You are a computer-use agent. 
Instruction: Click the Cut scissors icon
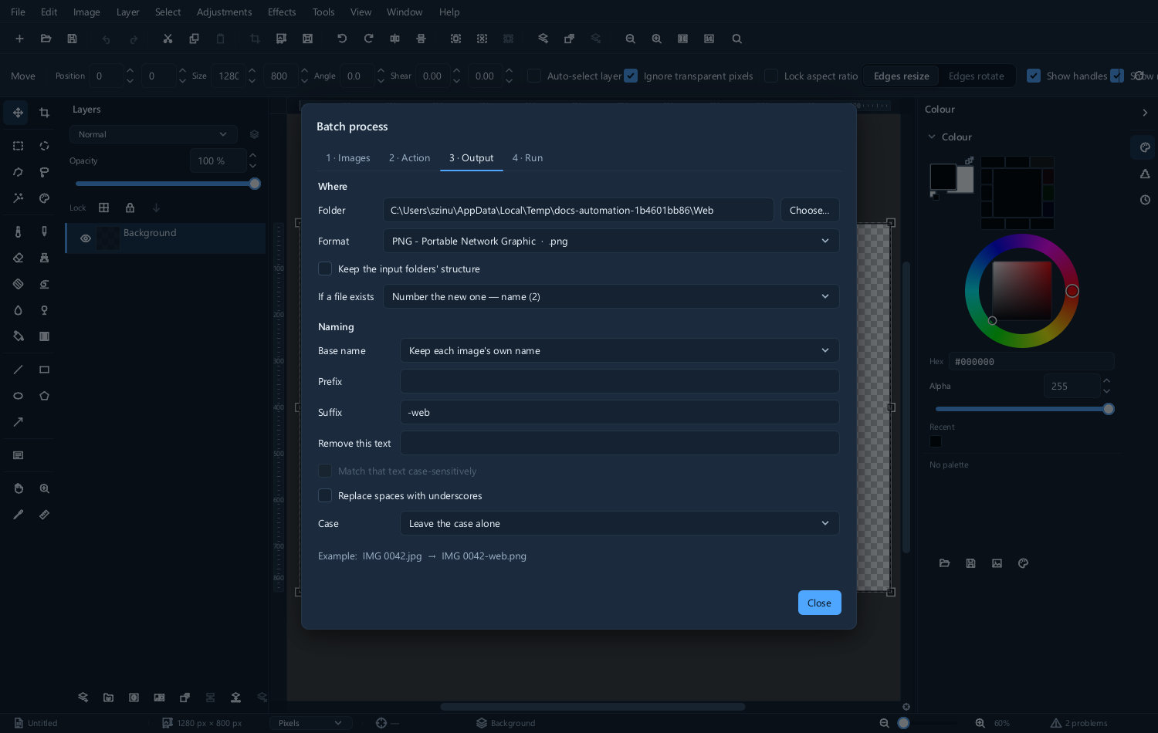click(168, 39)
